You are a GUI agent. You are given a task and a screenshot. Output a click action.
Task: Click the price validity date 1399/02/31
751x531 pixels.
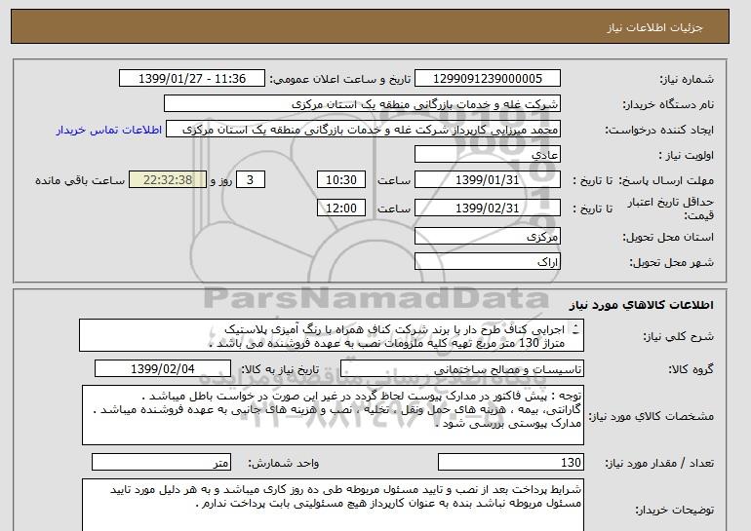[488, 209]
